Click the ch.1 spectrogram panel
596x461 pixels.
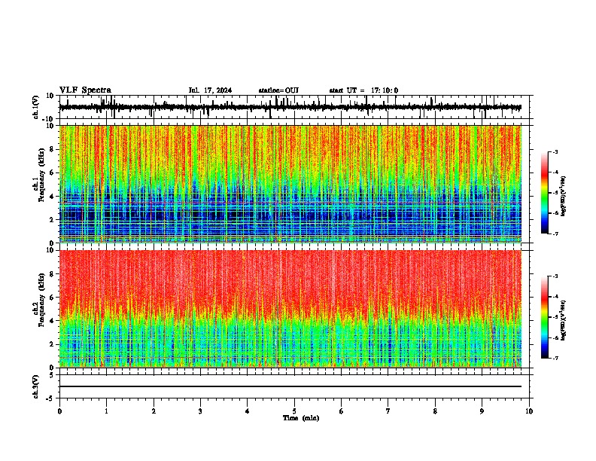[x=290, y=184]
